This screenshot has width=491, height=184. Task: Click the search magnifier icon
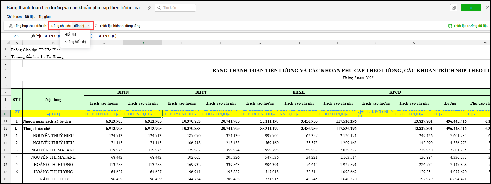pos(159,8)
